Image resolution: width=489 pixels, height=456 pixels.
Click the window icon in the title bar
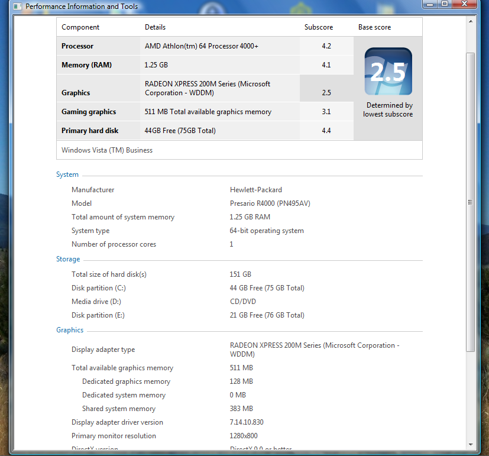[x=18, y=7]
